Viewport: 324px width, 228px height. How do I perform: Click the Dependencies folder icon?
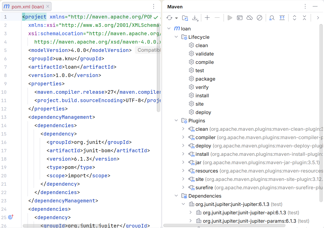coord(184,196)
